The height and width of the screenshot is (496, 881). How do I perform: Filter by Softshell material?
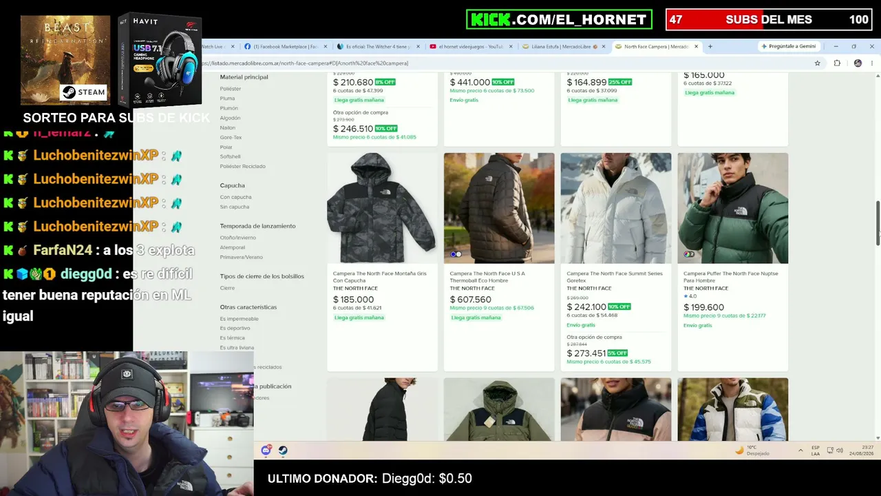pyautogui.click(x=231, y=156)
